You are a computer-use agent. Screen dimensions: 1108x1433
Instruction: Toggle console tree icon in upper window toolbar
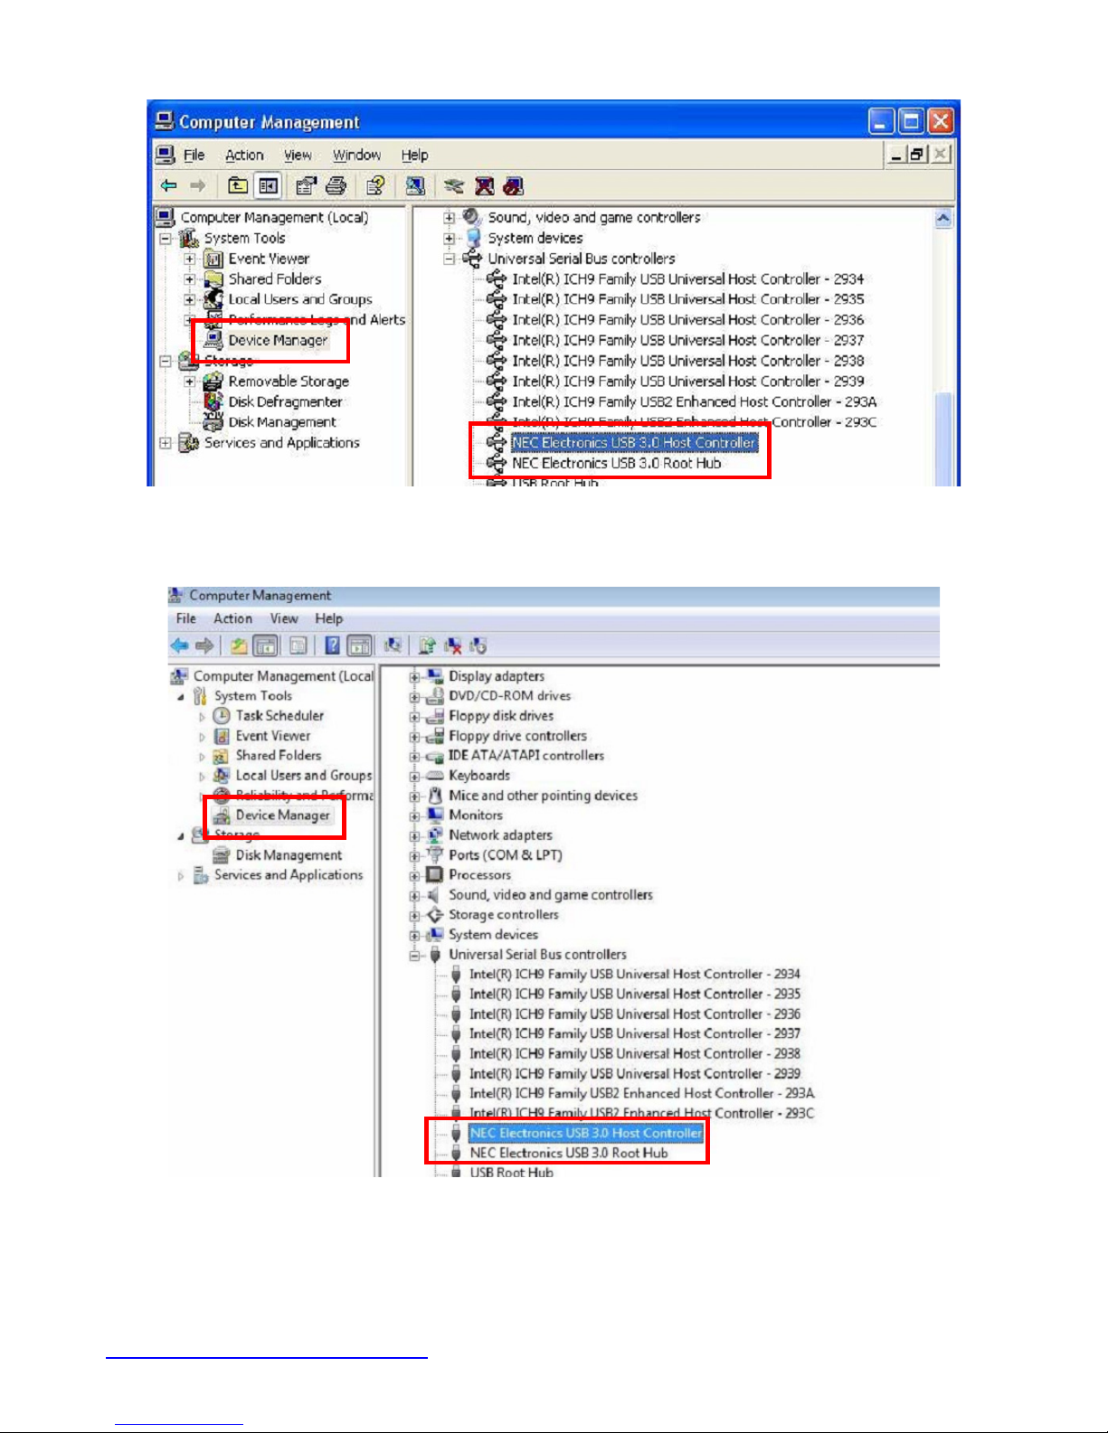click(x=268, y=186)
